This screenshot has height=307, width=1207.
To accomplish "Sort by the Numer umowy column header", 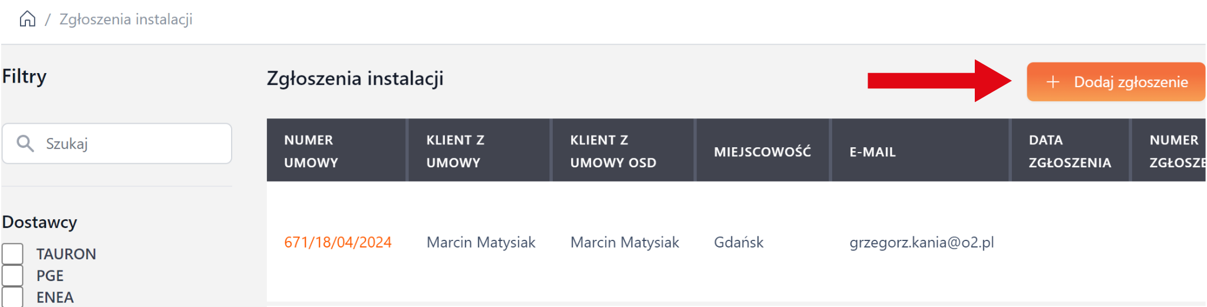I will click(311, 151).
